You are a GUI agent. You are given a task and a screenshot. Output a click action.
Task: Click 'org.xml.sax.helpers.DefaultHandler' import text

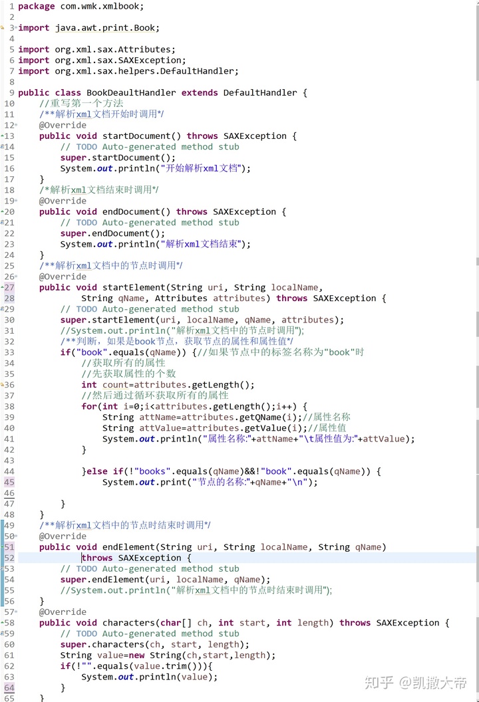(x=145, y=70)
